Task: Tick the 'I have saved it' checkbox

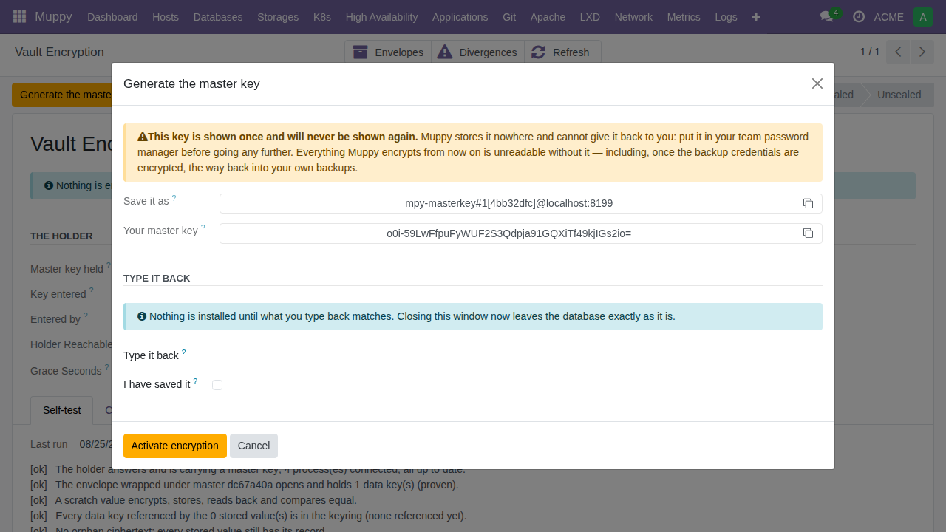Action: click(x=217, y=385)
